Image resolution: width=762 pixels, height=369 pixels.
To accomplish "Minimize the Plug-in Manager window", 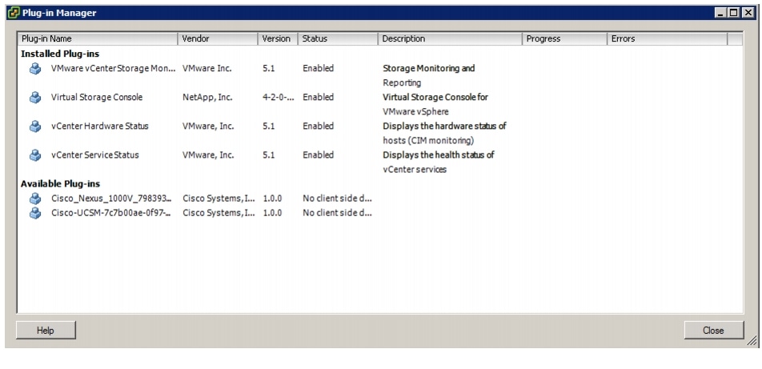I will tap(720, 13).
